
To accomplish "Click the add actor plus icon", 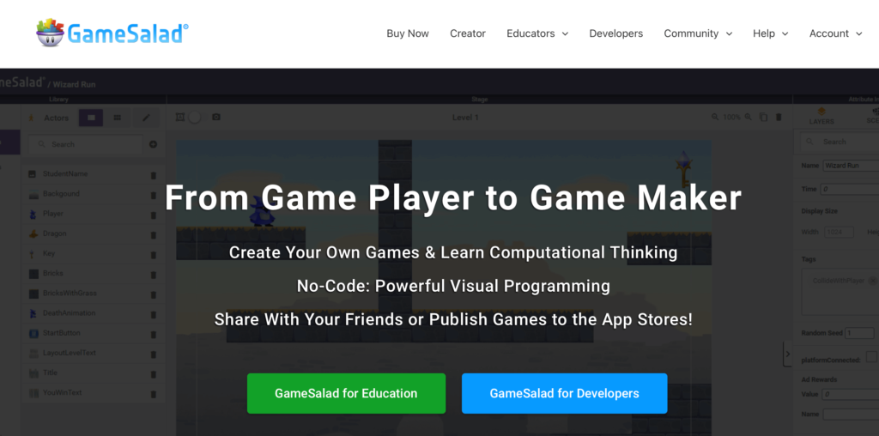I will [153, 144].
